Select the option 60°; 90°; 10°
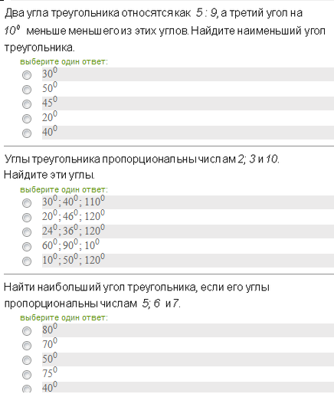334x394 pixels. click(x=27, y=247)
